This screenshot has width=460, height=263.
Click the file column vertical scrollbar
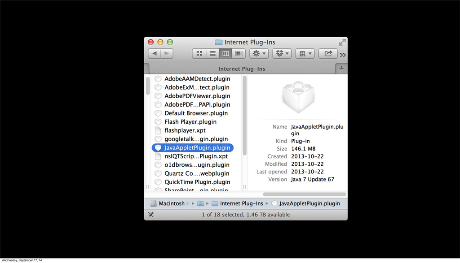pos(244,116)
